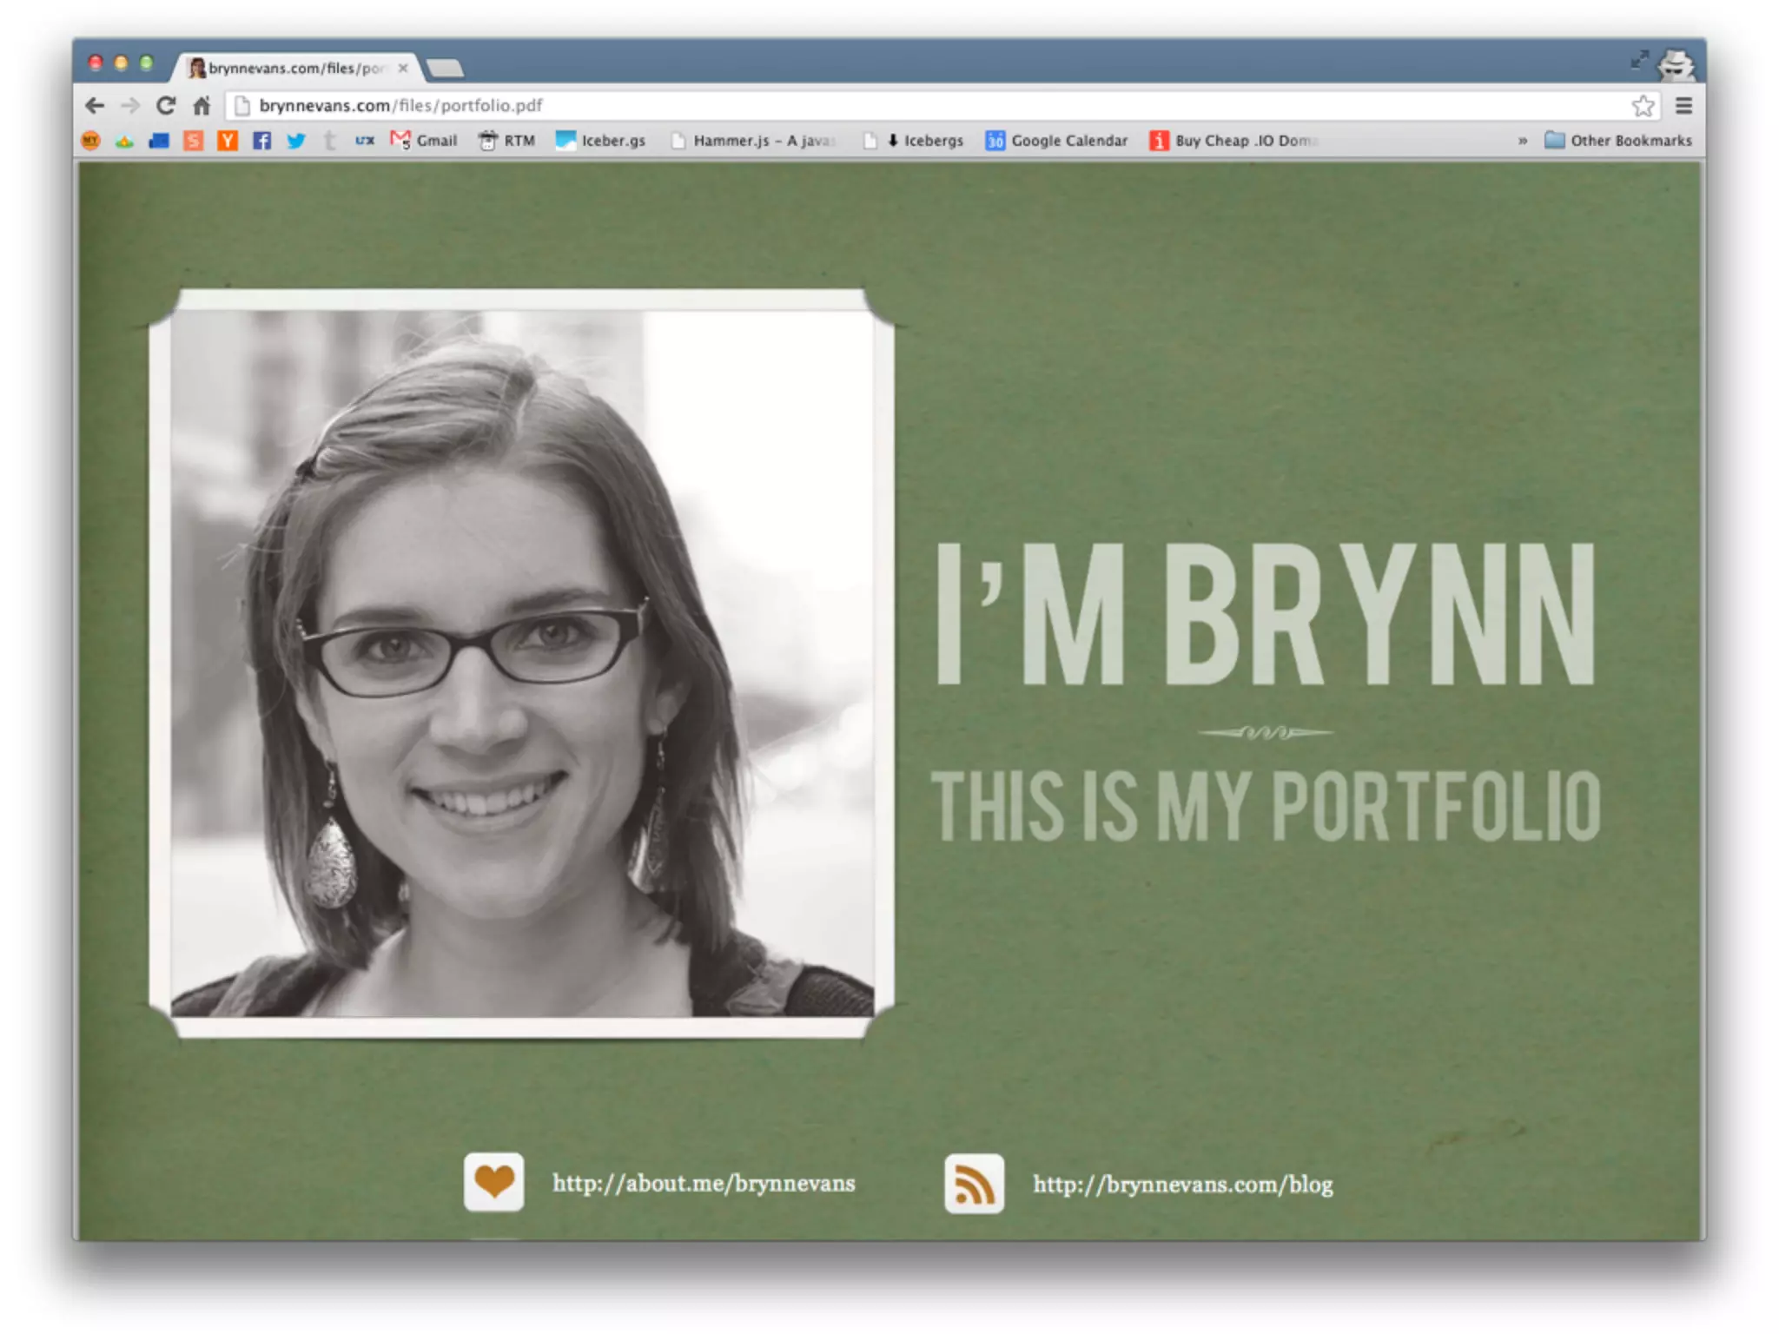This screenshot has width=1779, height=1334.
Task: Open the Facebook bookmark icon
Action: point(261,141)
